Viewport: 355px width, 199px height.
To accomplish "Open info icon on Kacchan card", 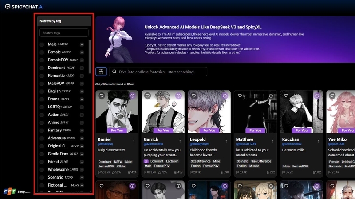I will click(x=317, y=96).
